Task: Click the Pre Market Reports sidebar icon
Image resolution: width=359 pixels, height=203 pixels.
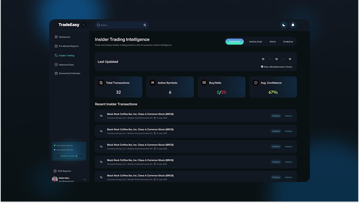Action: [x=56, y=46]
